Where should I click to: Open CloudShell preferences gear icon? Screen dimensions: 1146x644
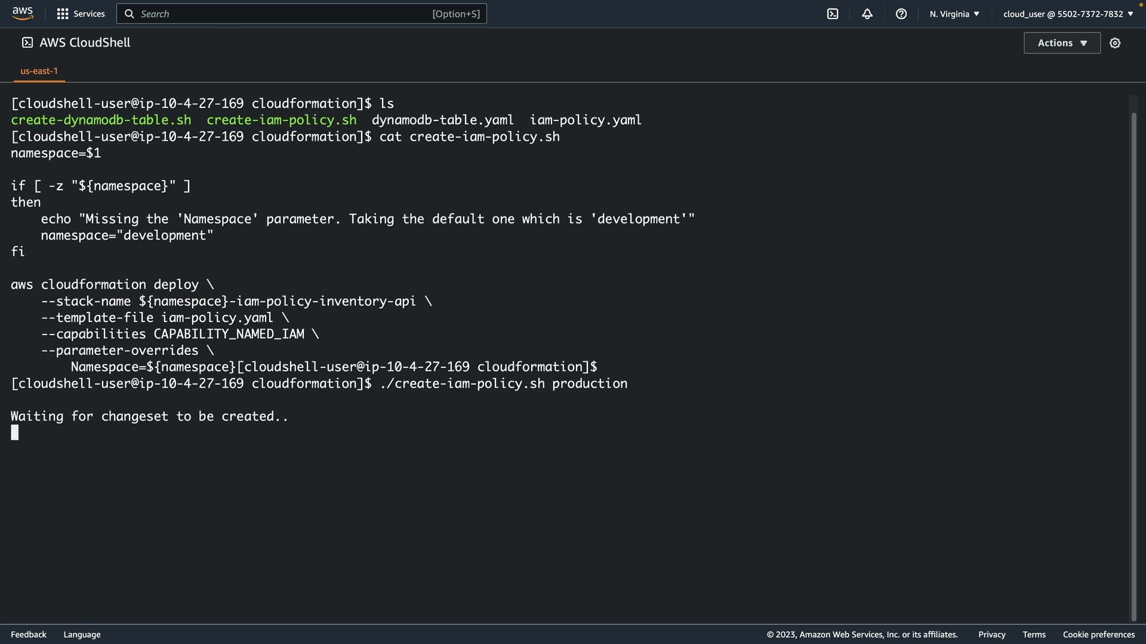click(1115, 43)
